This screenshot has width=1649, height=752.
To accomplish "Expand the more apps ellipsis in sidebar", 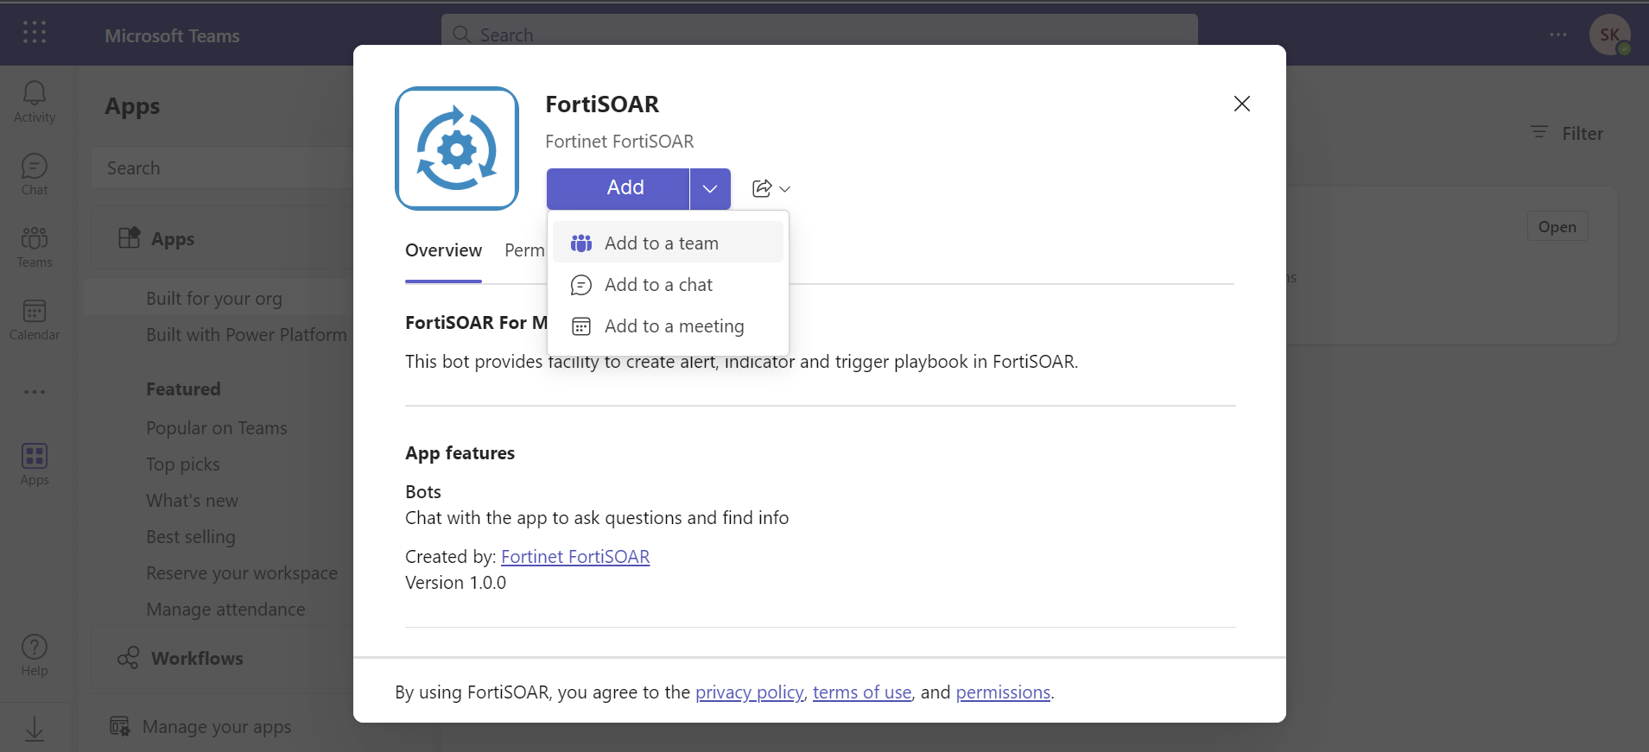I will (x=35, y=392).
